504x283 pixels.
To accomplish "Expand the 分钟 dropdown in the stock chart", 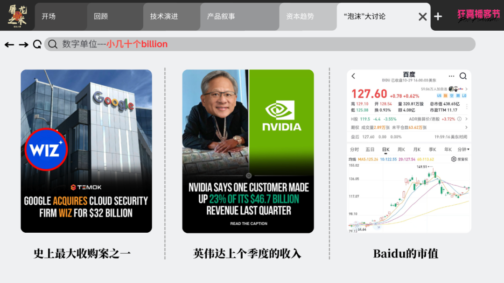I will pos(463,149).
